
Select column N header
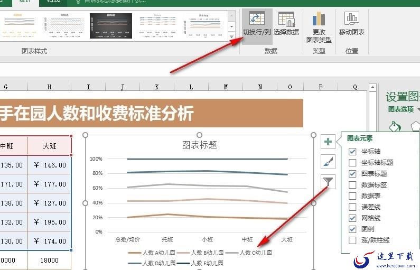[x=260, y=87]
